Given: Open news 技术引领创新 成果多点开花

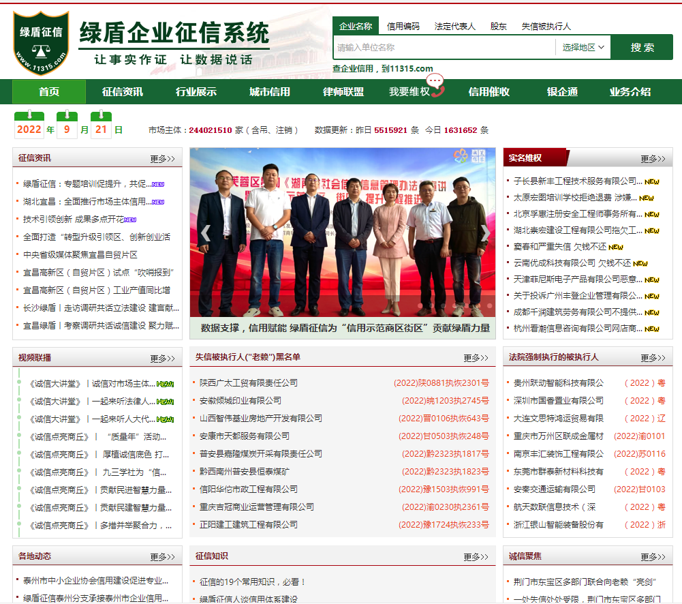Looking at the screenshot, I should (73, 220).
